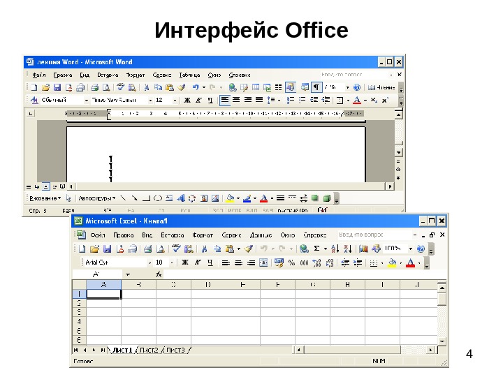Image resolution: width=503 pixels, height=377 pixels.
Task: Click the down arrow of Excel vertical scrollbar
Action: [442, 341]
